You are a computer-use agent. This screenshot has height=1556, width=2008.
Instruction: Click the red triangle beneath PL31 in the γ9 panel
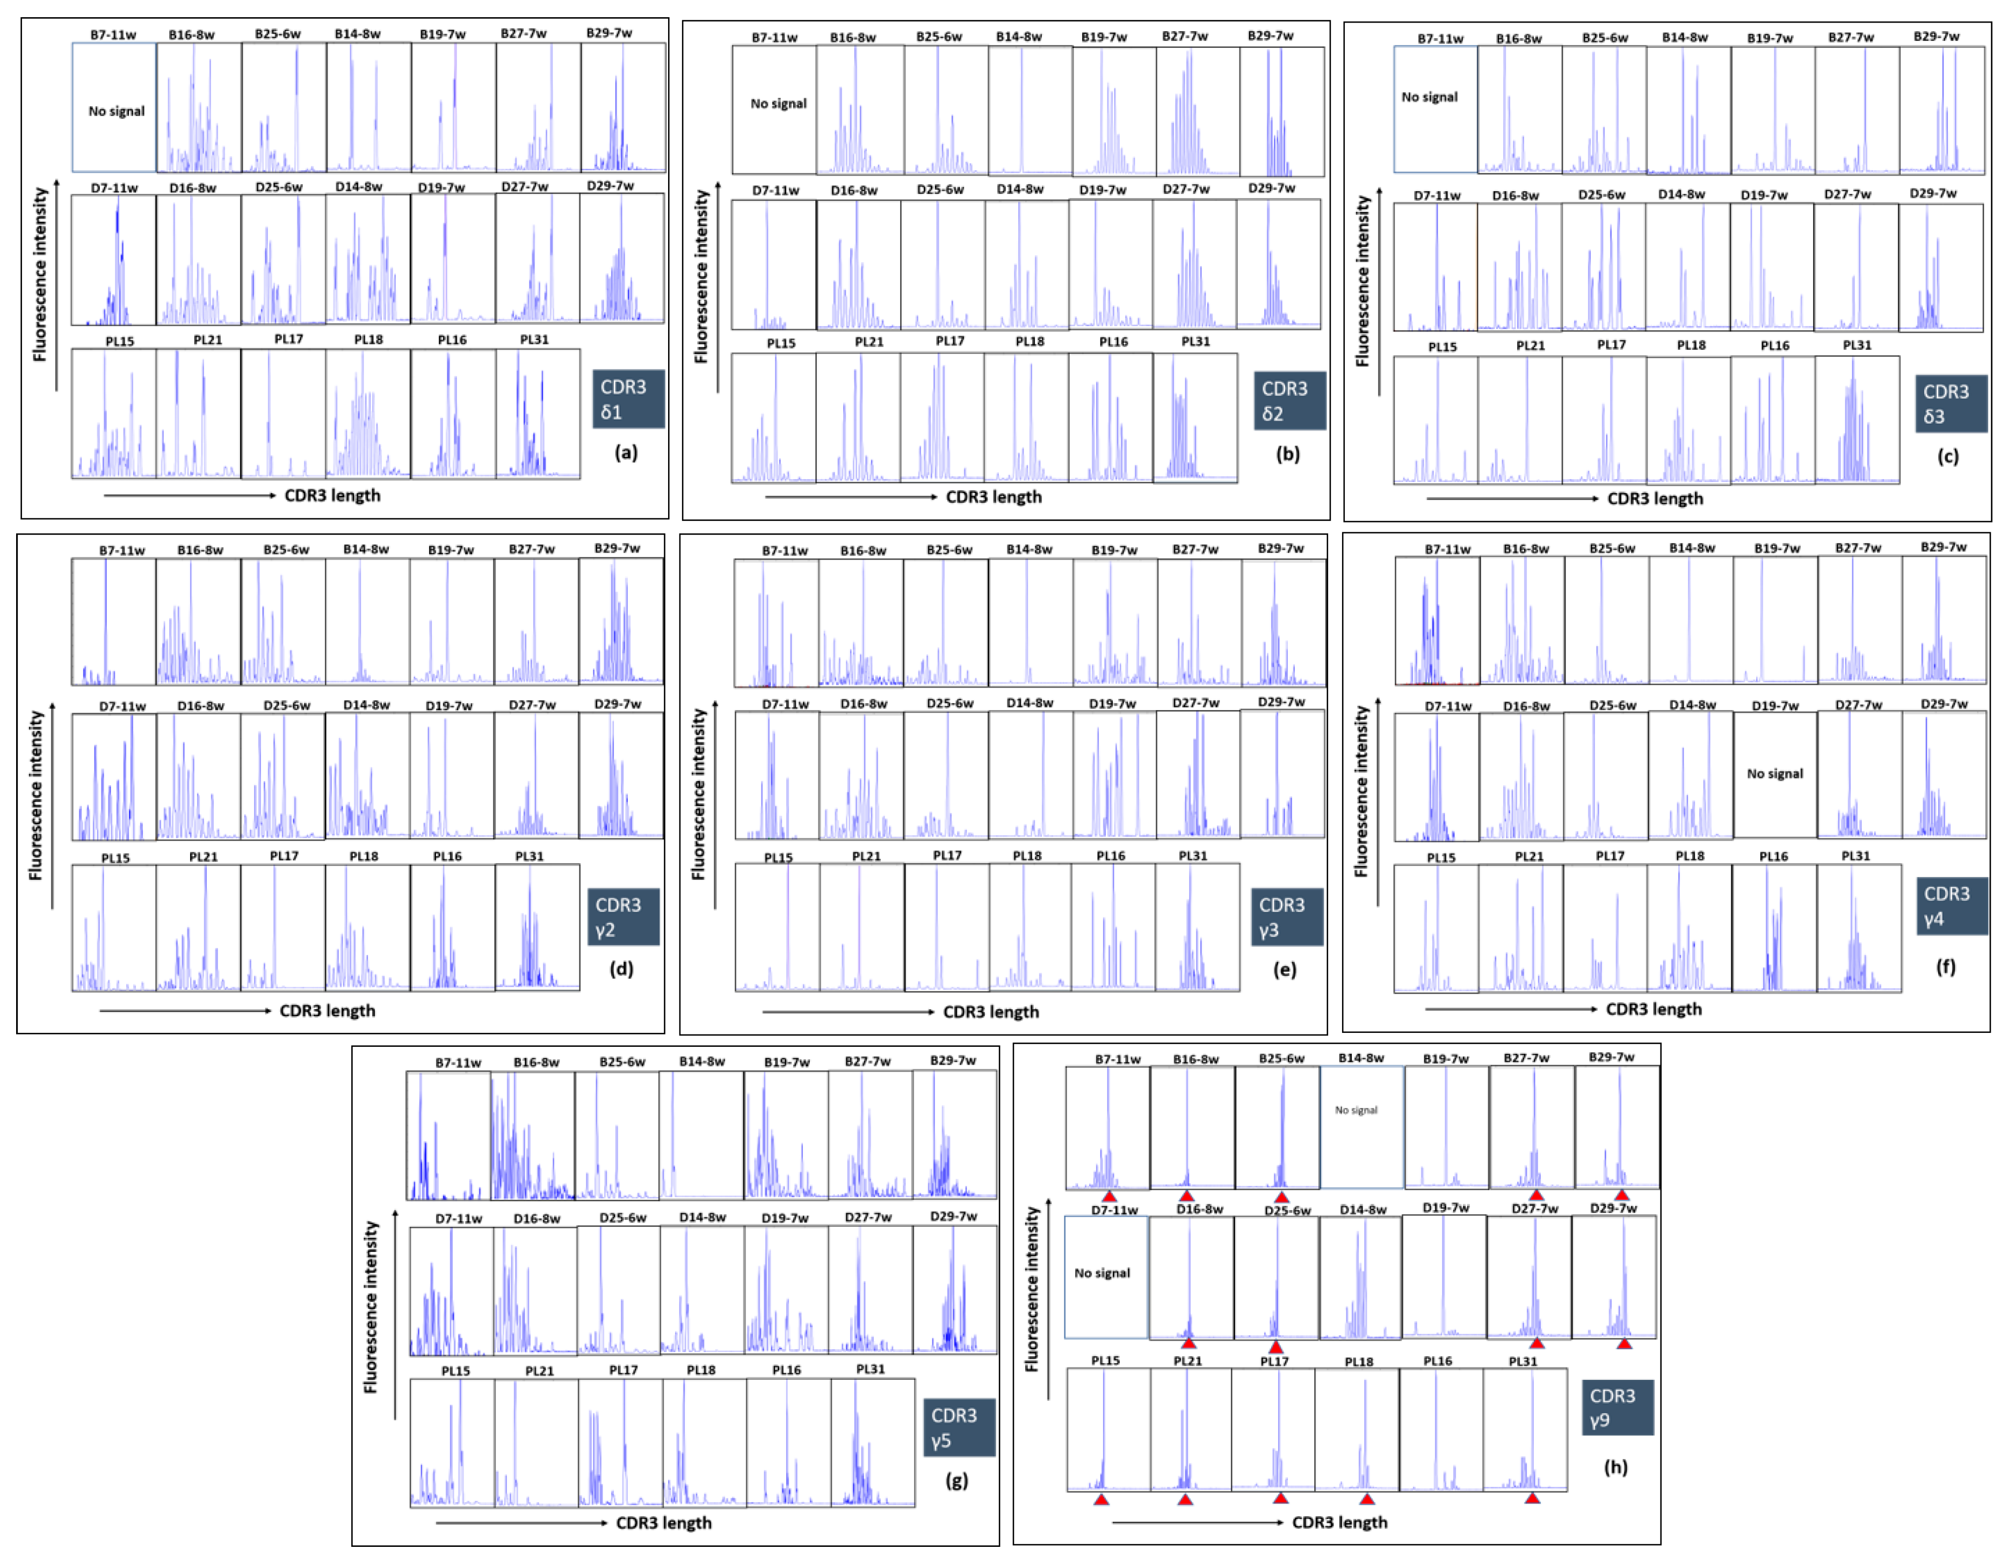coord(1532,1498)
